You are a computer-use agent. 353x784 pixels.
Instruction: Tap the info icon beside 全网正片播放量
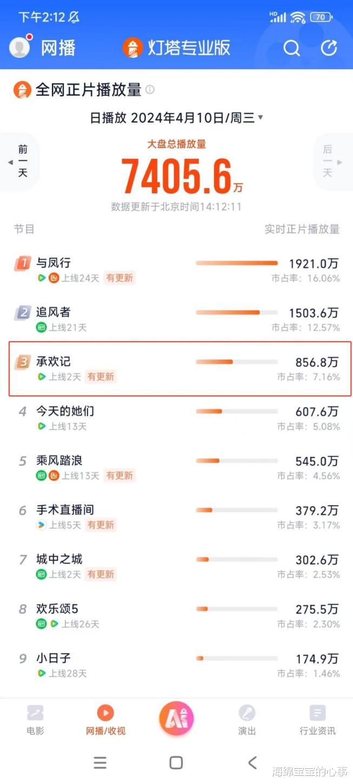(150, 90)
